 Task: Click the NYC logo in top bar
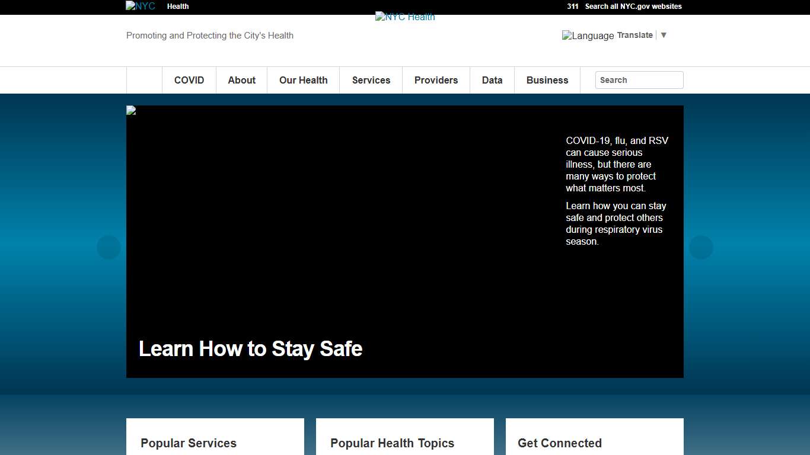pos(141,7)
